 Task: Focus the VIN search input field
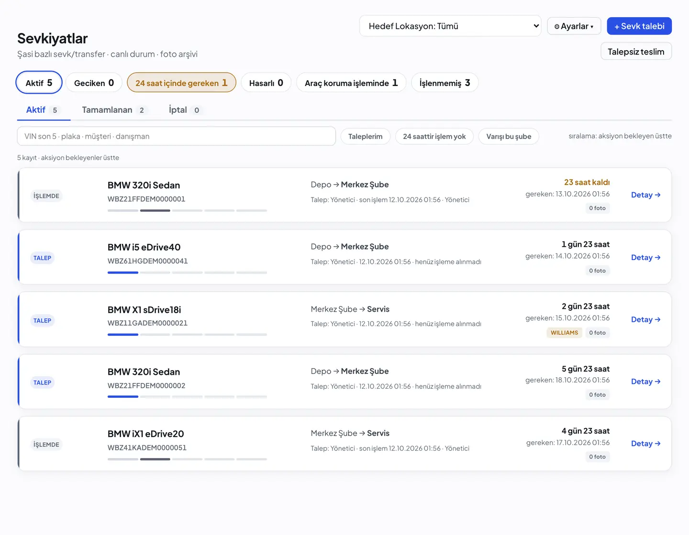click(x=177, y=136)
